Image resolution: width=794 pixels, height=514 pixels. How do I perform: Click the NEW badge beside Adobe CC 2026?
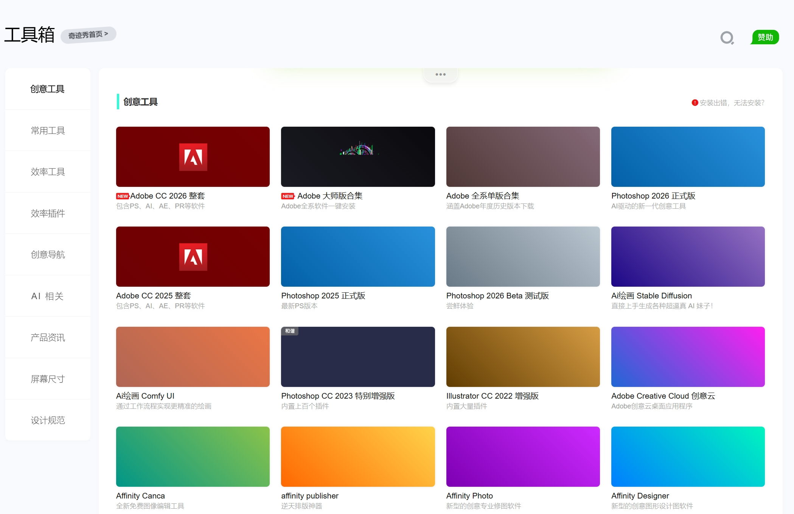click(123, 196)
